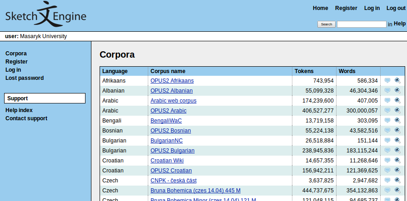407x201 pixels.
Task: Click the magnifier search icon for Croatian Wiki
Action: point(397,160)
